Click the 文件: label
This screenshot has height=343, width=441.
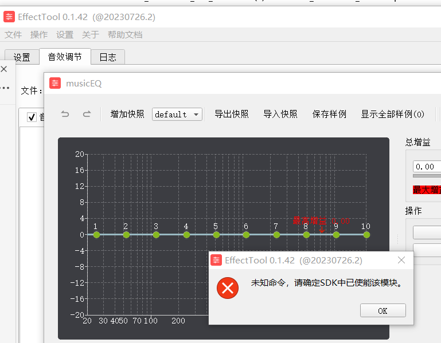point(32,90)
